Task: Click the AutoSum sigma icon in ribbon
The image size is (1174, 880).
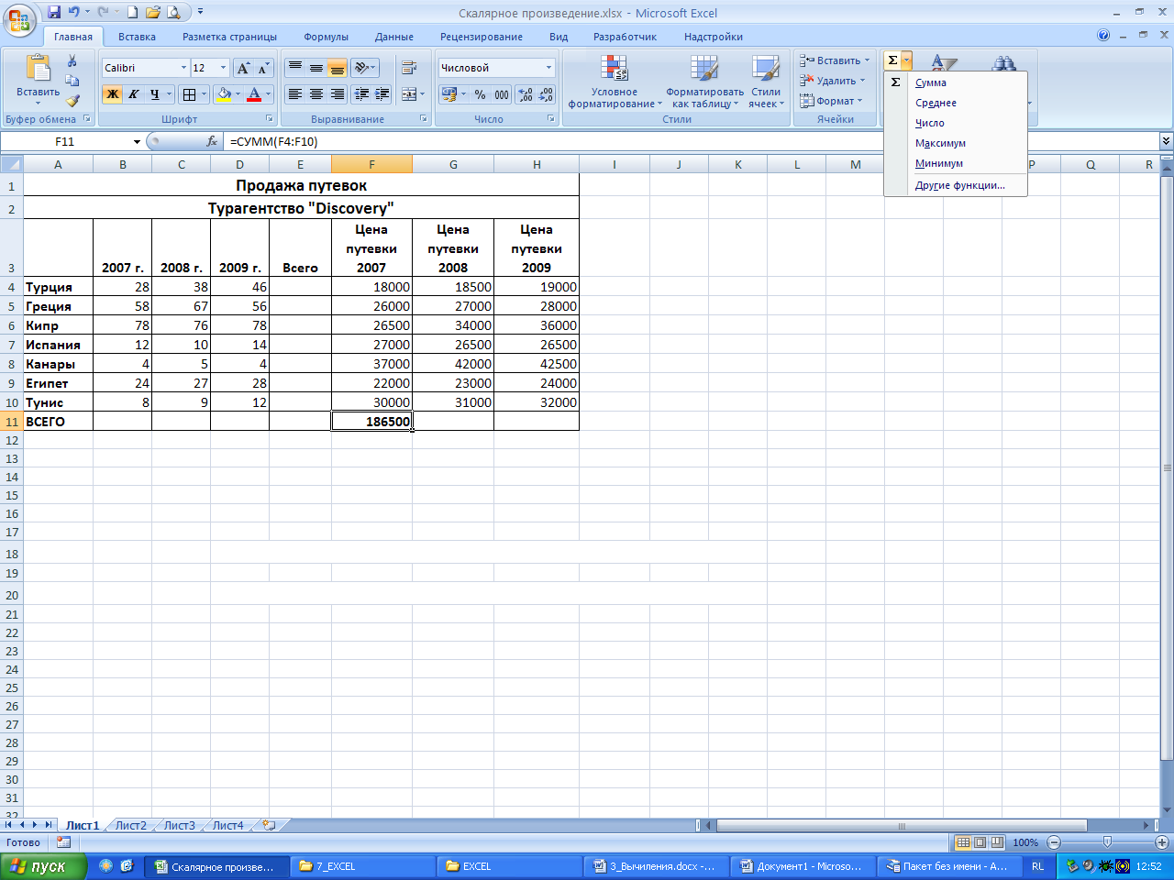Action: pyautogui.click(x=892, y=60)
